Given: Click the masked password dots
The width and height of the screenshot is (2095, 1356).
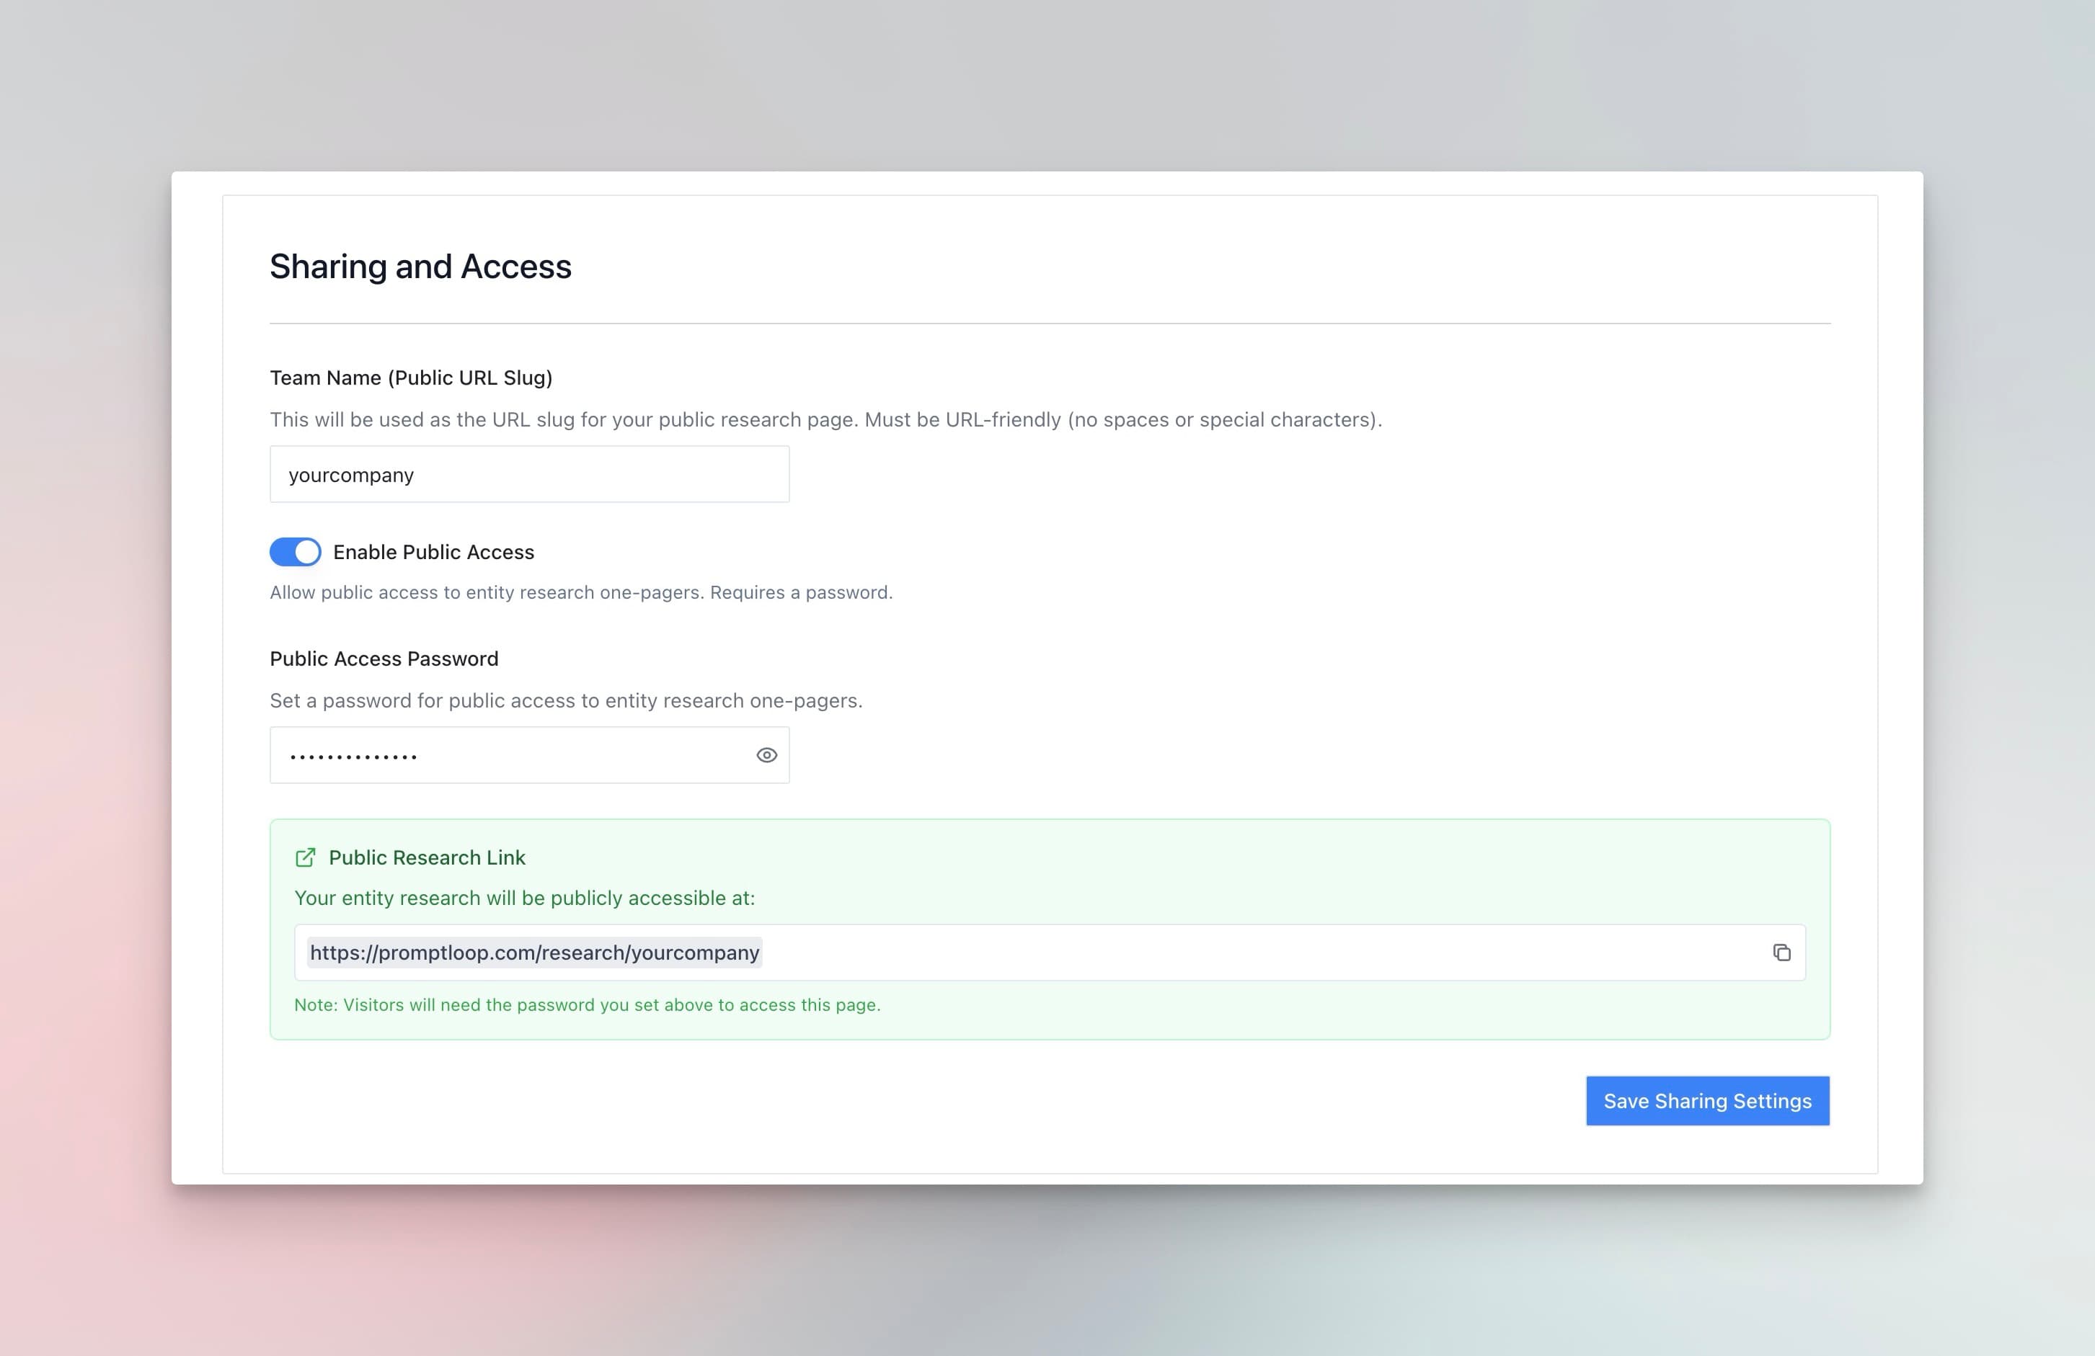Looking at the screenshot, I should pyautogui.click(x=353, y=757).
